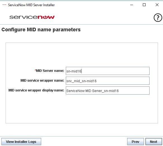The image size is (163, 146).
Task: Close the MID Server Installer window
Action: pyautogui.click(x=157, y=5)
